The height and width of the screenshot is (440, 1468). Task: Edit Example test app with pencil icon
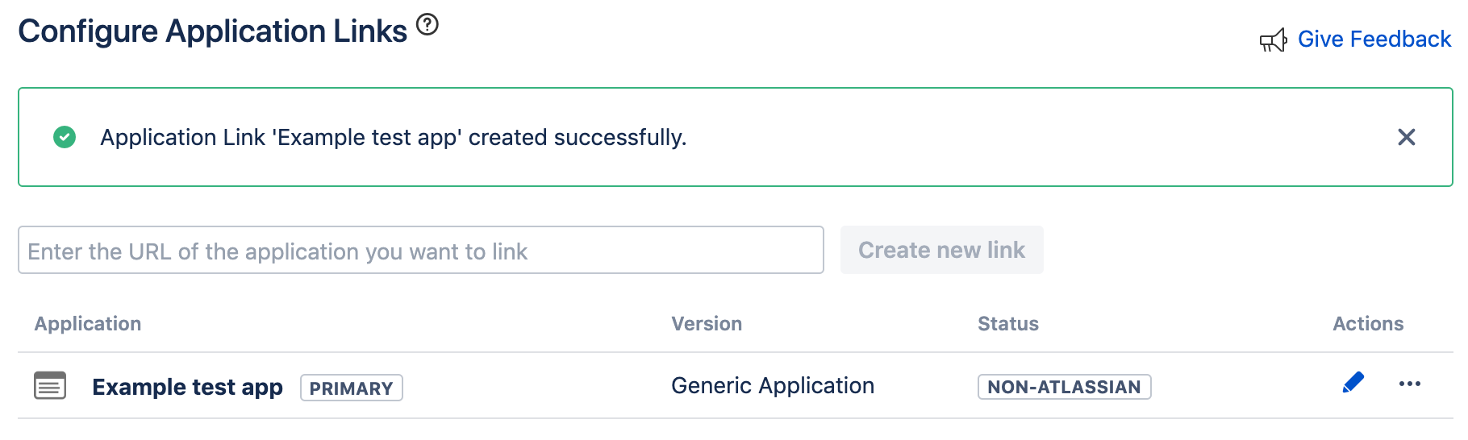(x=1353, y=383)
